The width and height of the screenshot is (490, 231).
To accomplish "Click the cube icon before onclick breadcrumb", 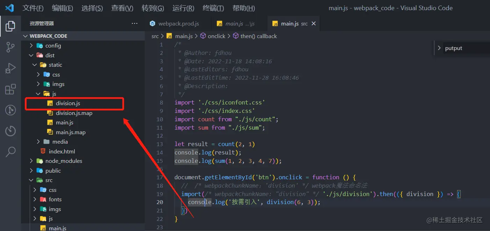I will pyautogui.click(x=203, y=36).
